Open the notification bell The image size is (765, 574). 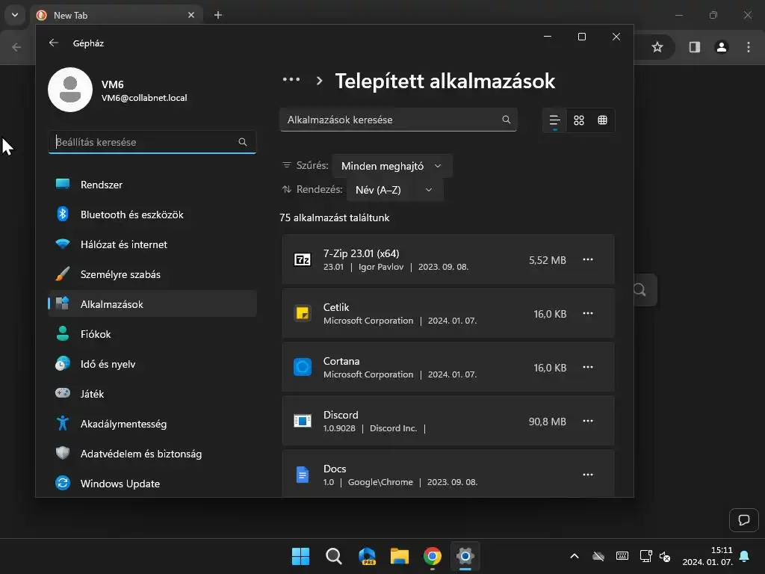[x=745, y=556]
